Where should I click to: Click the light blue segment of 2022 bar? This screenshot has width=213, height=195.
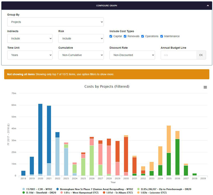pos(57,156)
